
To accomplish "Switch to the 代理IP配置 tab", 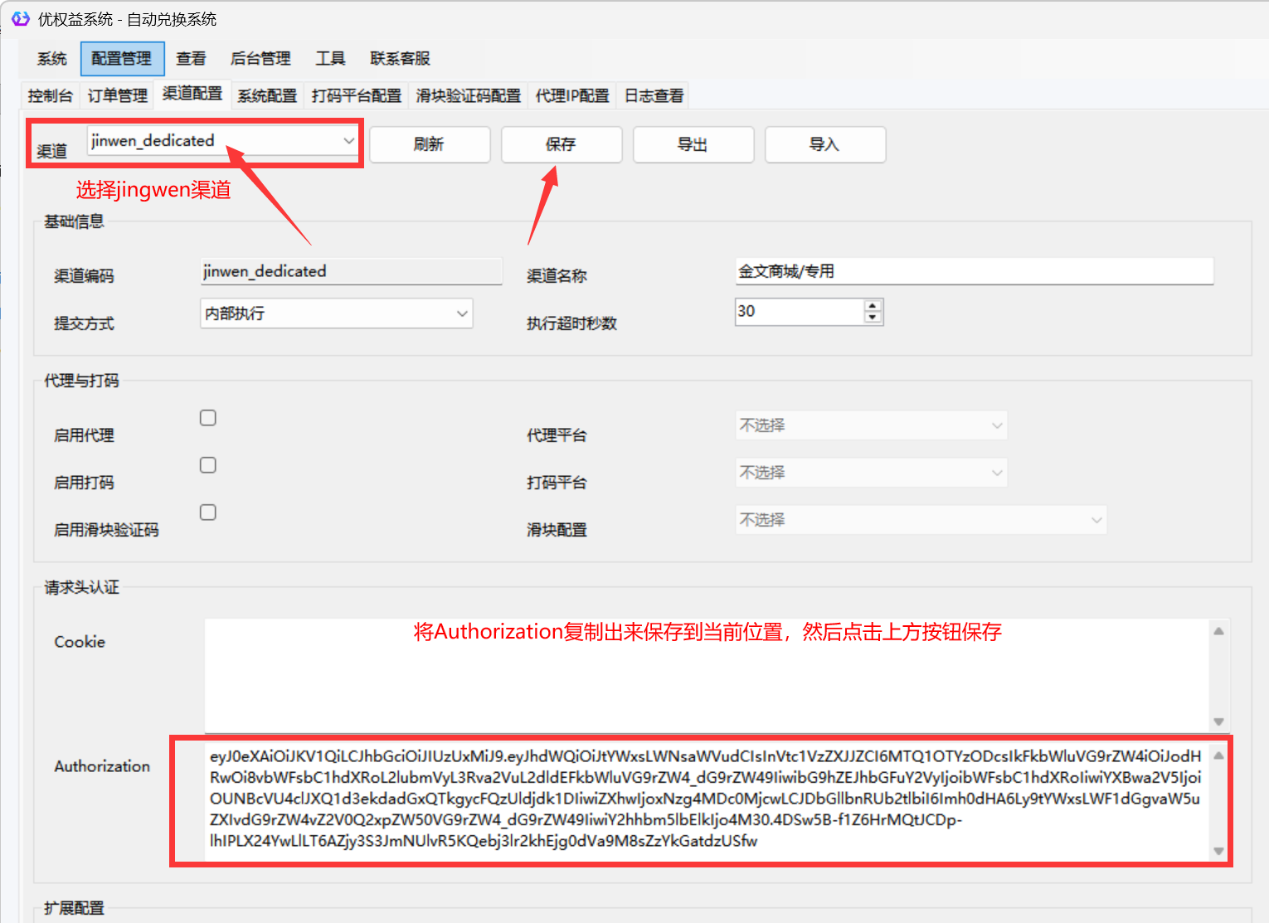I will (x=572, y=95).
